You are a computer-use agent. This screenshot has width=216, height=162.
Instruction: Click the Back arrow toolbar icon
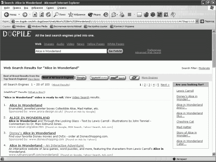tap(6, 14)
